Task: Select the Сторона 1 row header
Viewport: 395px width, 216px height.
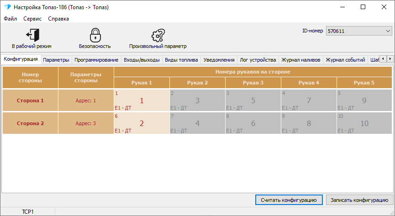Action: (x=30, y=100)
